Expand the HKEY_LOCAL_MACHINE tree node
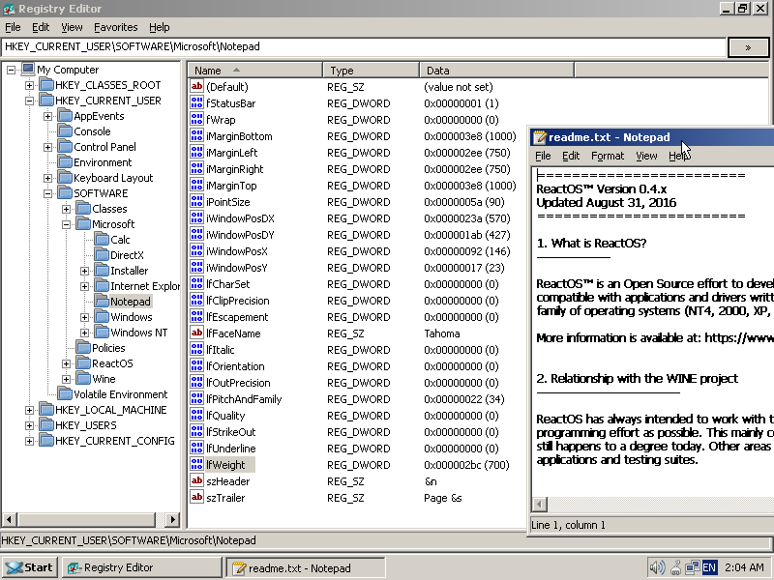 pos(30,410)
